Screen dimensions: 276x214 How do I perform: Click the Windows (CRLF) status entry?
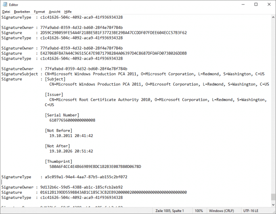pyautogui.click(x=221, y=211)
